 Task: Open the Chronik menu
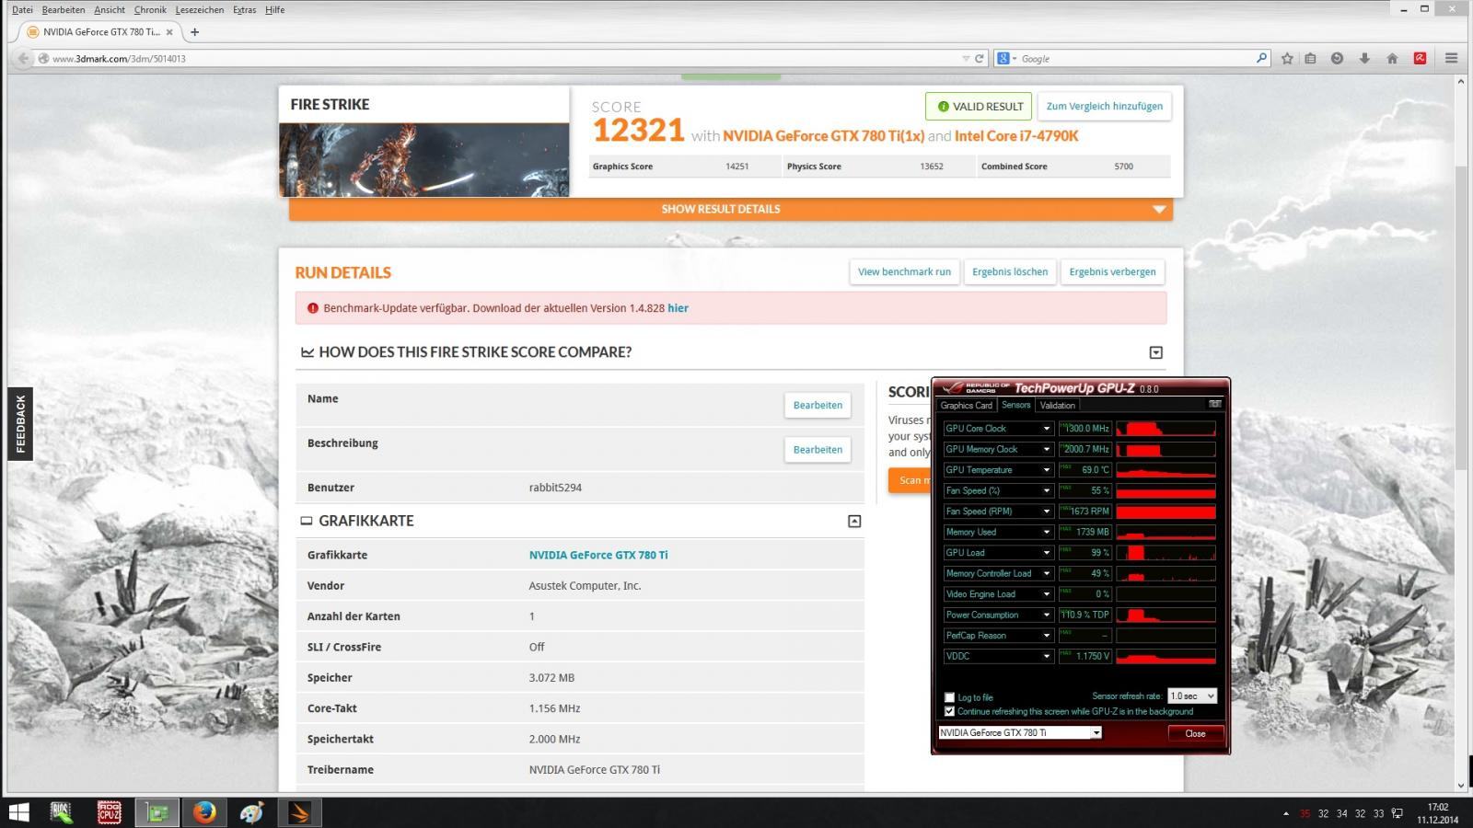(x=150, y=9)
